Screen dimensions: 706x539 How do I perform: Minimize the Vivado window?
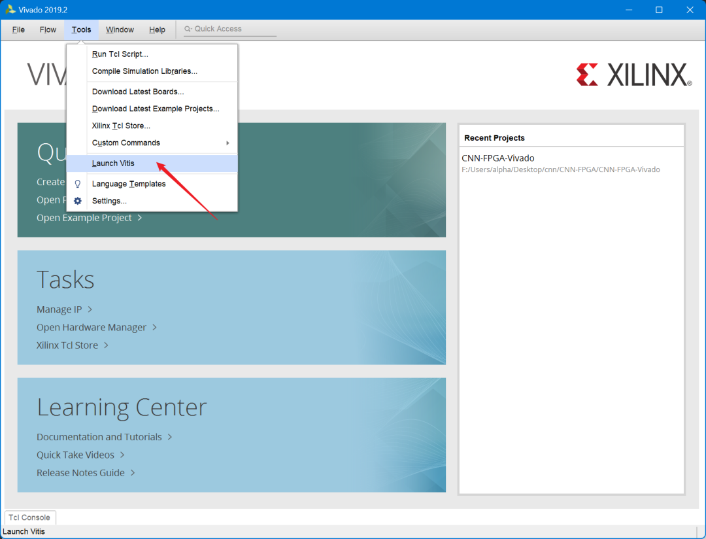click(629, 10)
